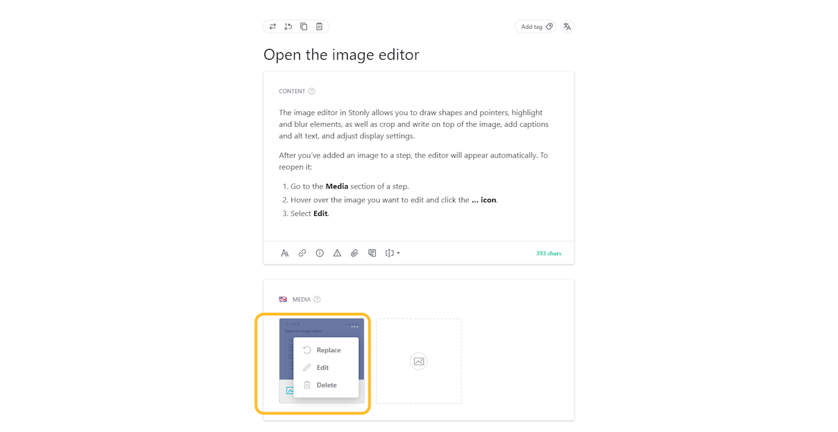
Task: Click the empty media placeholder to add image
Action: (418, 361)
